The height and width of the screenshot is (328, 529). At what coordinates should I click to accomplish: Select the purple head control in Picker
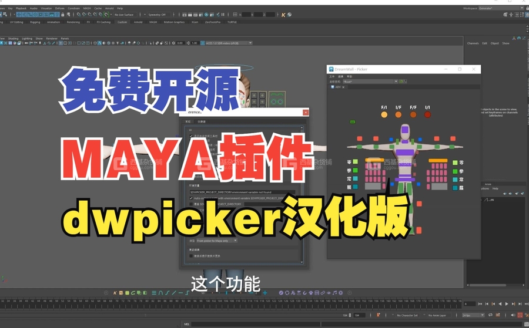(405, 130)
